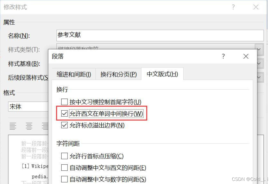272x184 pixels.
Task: Switch to 换行和分页 tab
Action: [x=118, y=74]
